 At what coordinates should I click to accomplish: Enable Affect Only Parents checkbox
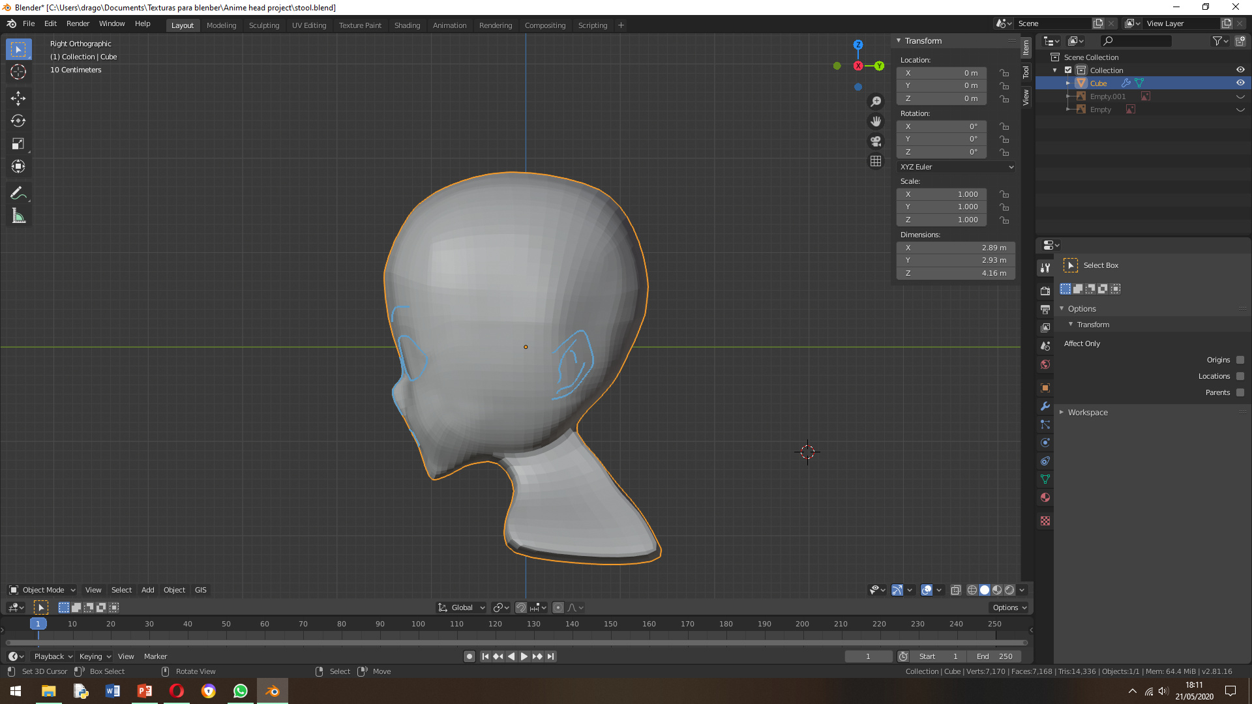[x=1240, y=392]
